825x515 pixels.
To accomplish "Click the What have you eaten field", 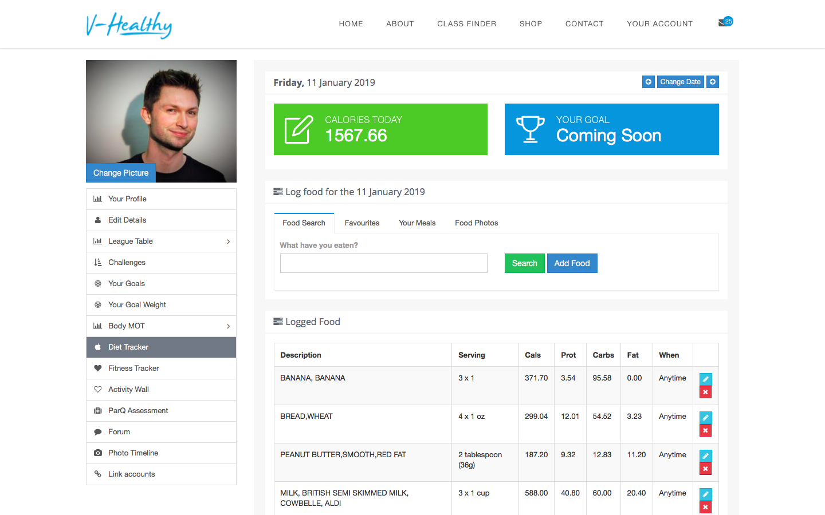I will coord(384,263).
